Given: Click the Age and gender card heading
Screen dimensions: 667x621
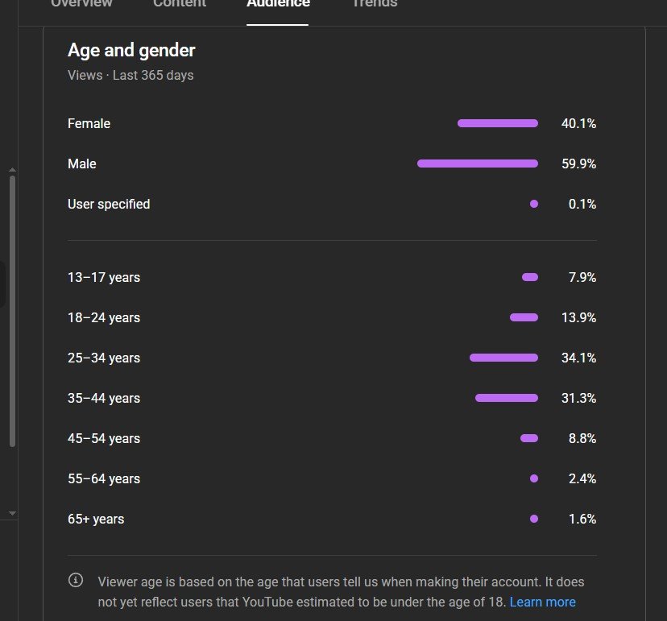Looking at the screenshot, I should click(131, 50).
